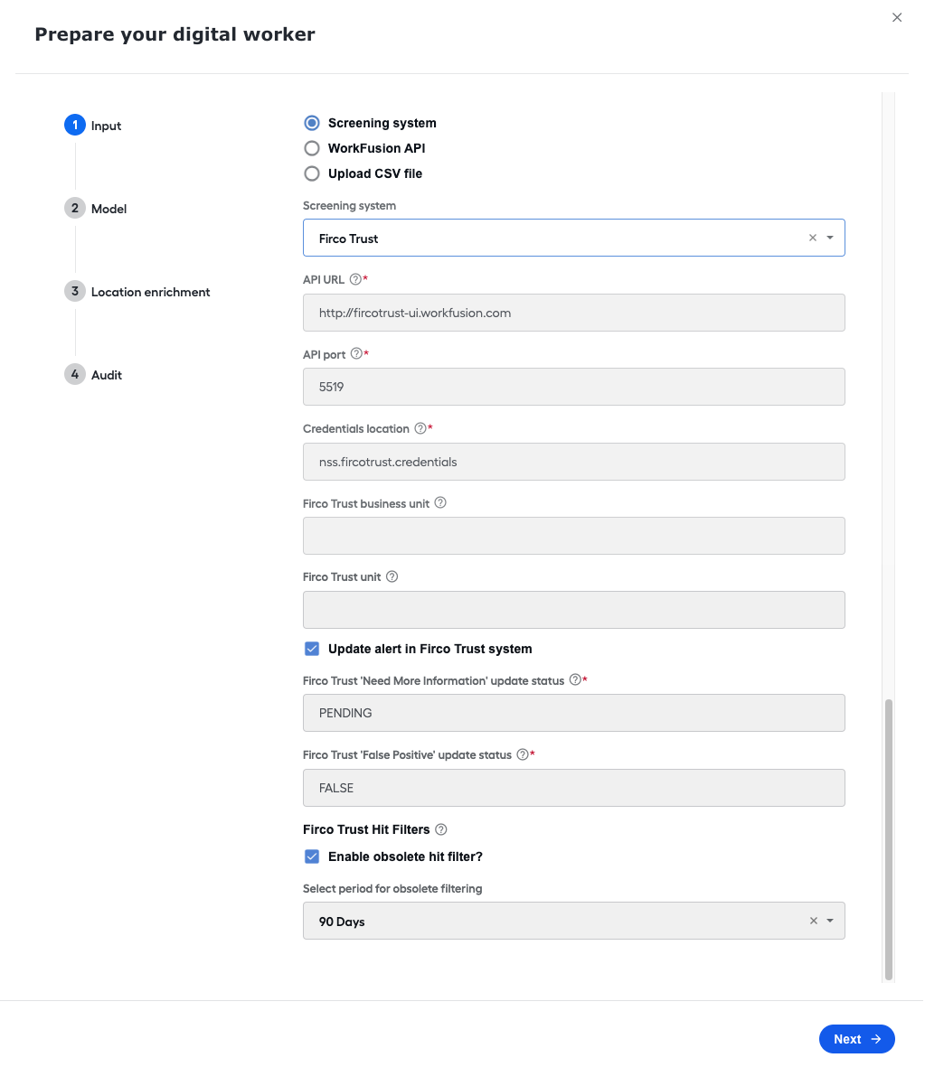Select the Upload CSV file radio option
Image resolution: width=925 pixels, height=1067 pixels.
tap(312, 173)
